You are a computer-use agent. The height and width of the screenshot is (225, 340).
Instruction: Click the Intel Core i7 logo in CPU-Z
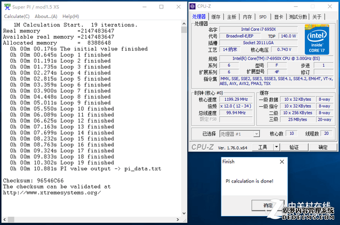317,39
